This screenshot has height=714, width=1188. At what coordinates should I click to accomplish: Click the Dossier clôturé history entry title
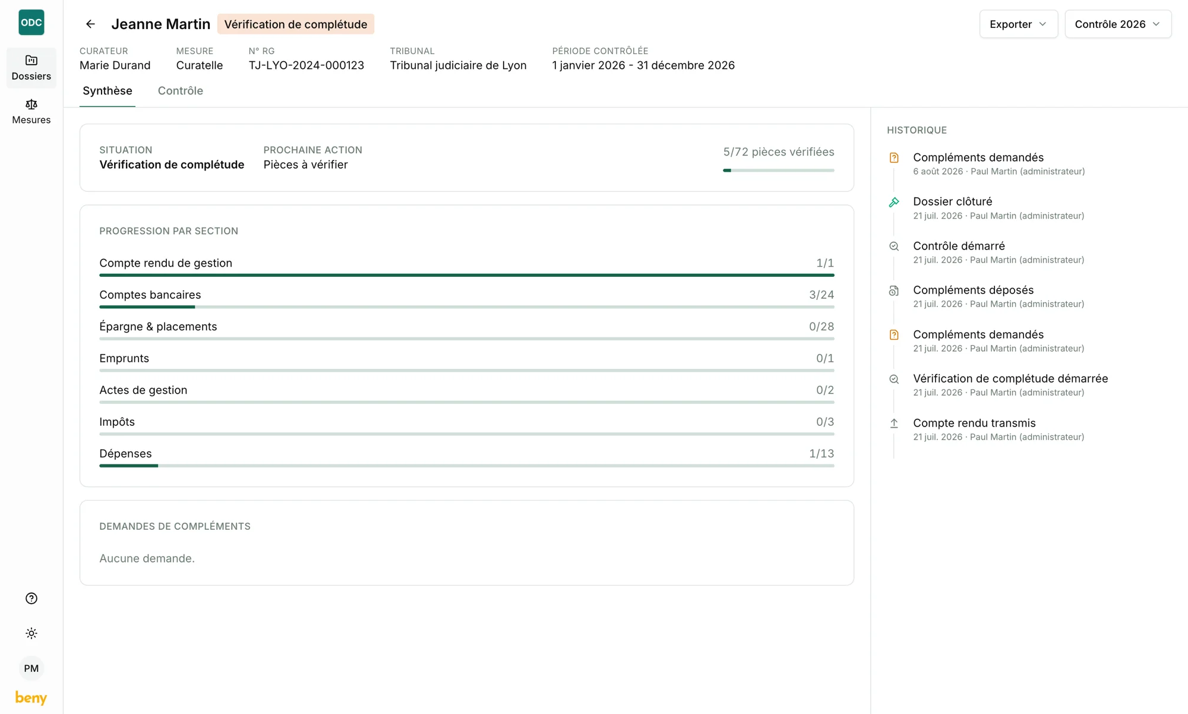point(952,202)
